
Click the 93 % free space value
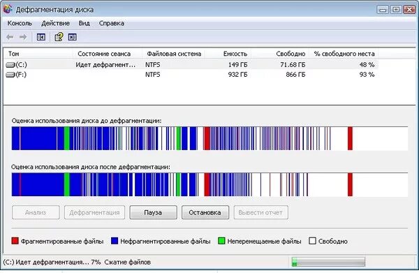pos(367,75)
